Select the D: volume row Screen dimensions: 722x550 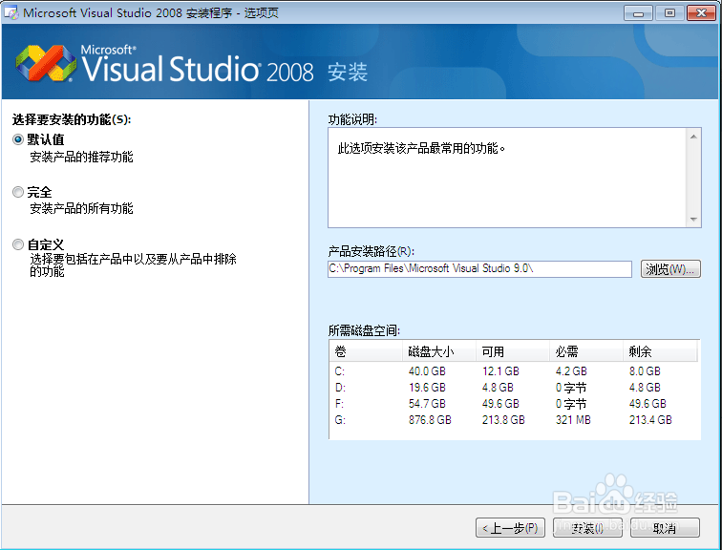[515, 388]
